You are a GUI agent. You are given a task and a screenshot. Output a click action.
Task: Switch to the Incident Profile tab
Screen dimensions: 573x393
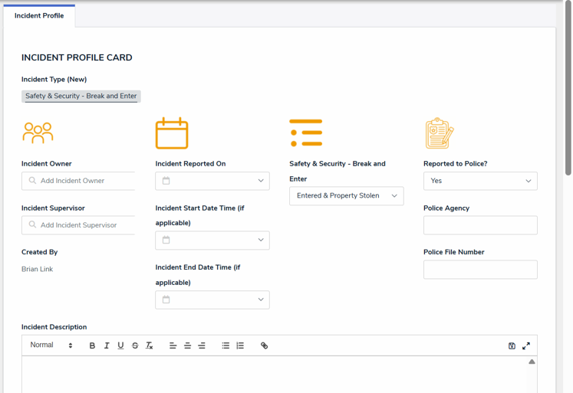[39, 16]
